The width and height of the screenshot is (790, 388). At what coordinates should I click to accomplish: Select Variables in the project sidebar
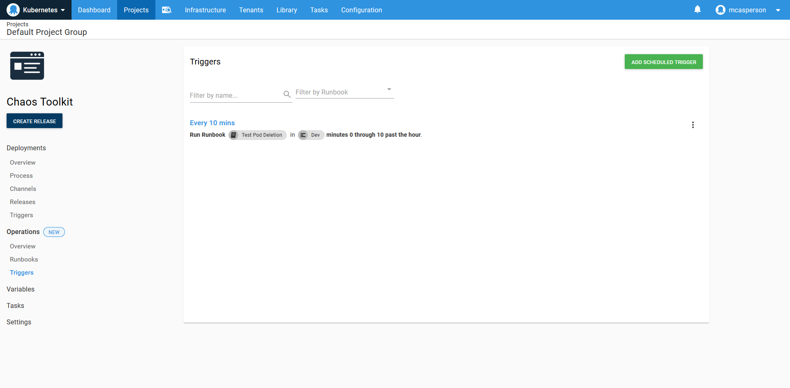[21, 289]
